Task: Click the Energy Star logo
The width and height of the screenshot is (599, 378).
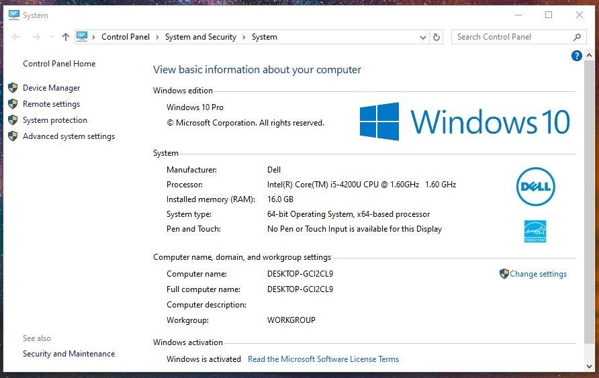Action: tap(535, 232)
